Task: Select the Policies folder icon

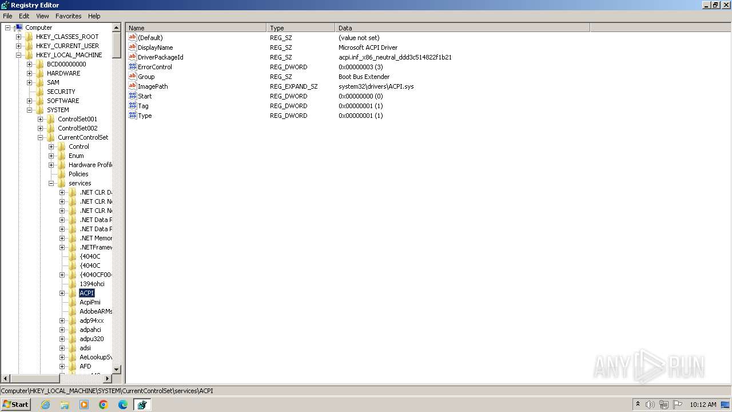Action: (x=61, y=174)
